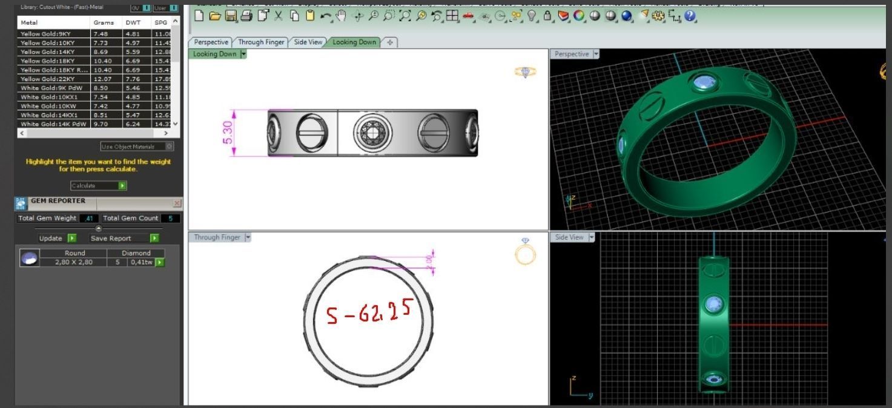Click the Cut scissors icon
Screen dimensions: 892x408
278,17
